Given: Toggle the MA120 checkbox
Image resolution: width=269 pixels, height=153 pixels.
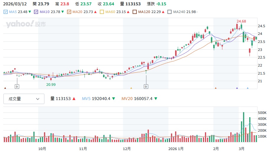Looking at the screenshot, I should coord(135,12).
